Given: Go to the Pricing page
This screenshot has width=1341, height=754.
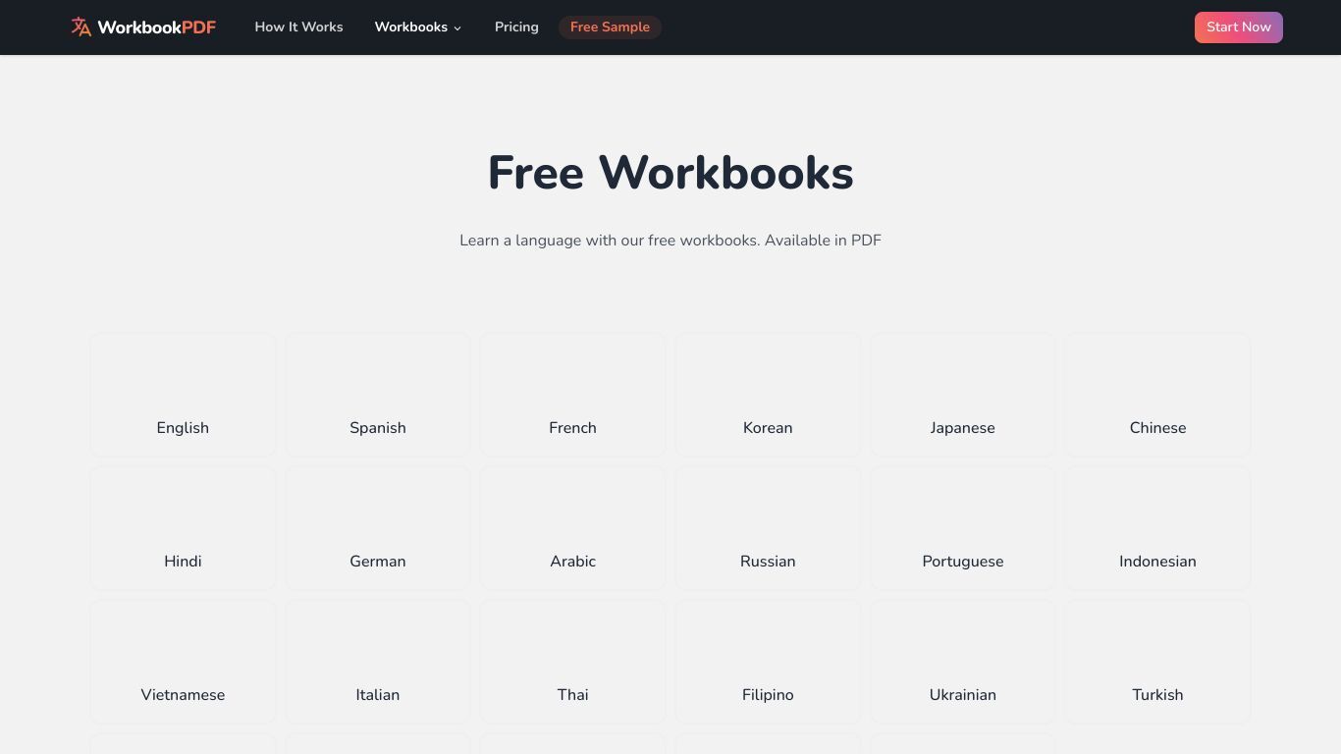Looking at the screenshot, I should 516,27.
